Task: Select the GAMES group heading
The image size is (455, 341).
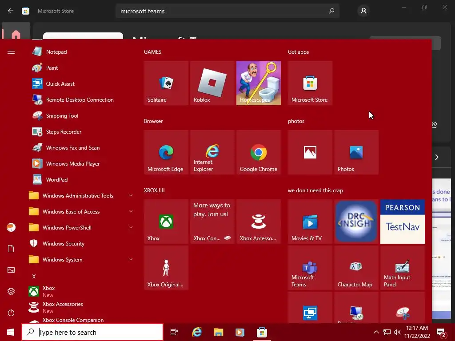Action: click(153, 52)
